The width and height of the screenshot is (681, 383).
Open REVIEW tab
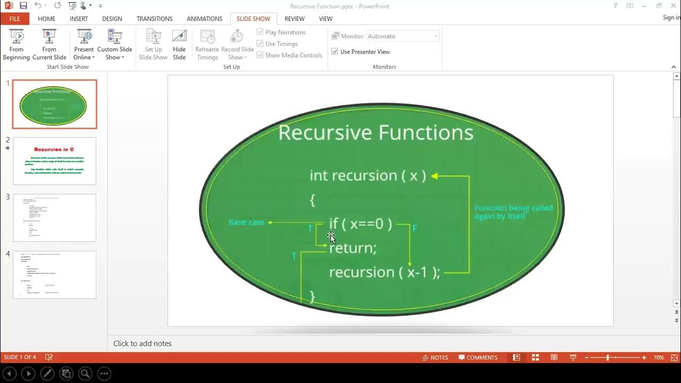tap(294, 19)
